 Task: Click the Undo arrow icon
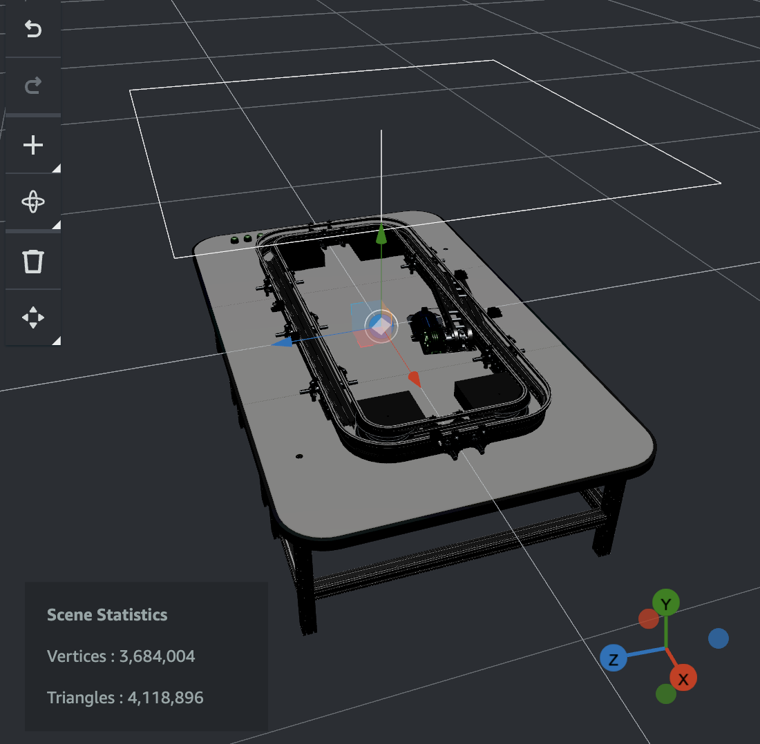[x=32, y=30]
